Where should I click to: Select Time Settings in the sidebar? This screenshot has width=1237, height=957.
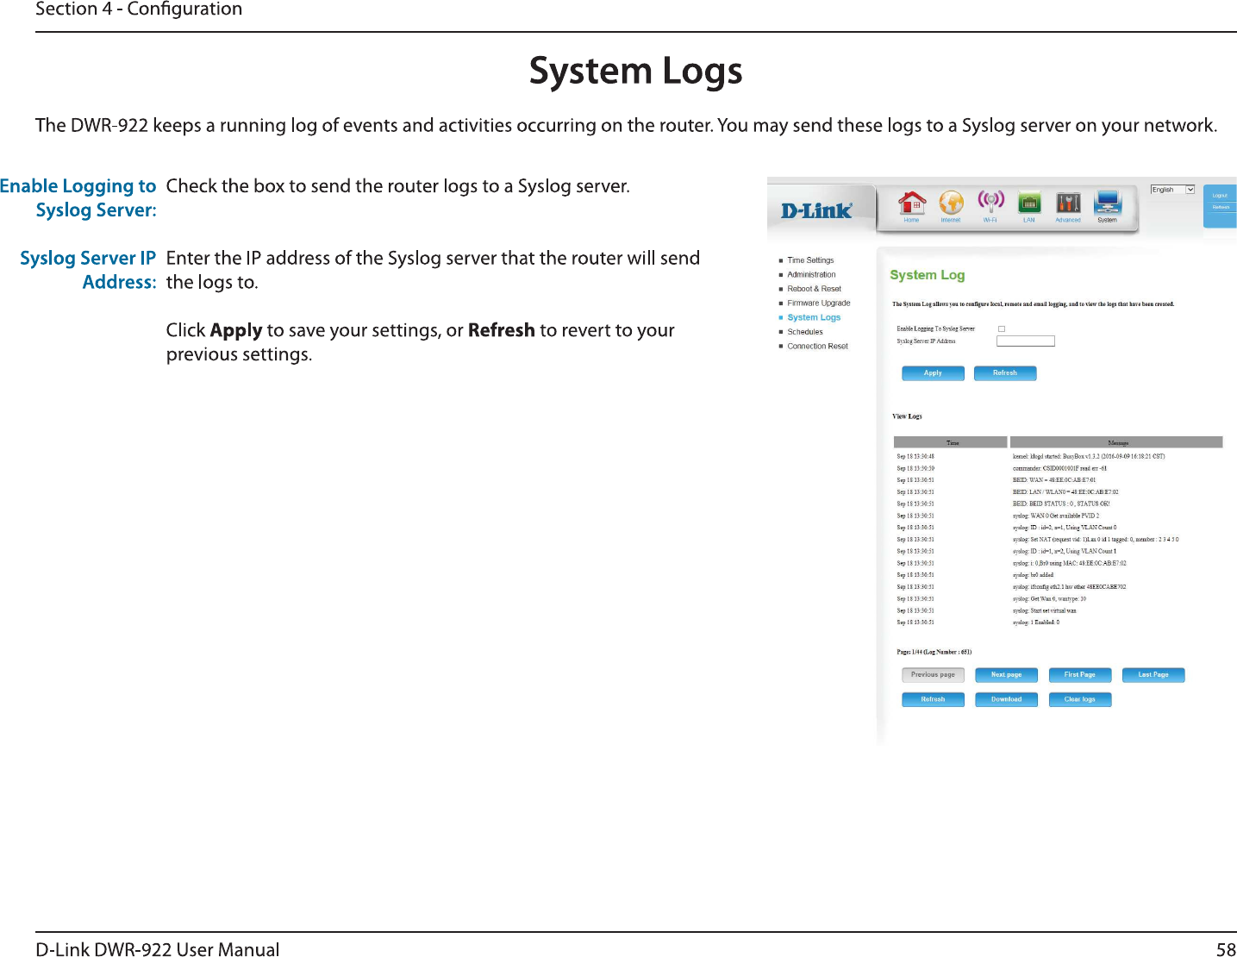(x=810, y=260)
